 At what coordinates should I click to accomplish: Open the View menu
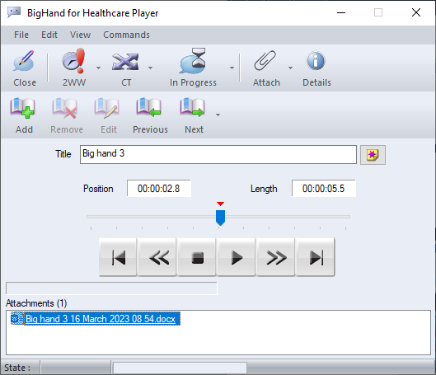pyautogui.click(x=81, y=35)
